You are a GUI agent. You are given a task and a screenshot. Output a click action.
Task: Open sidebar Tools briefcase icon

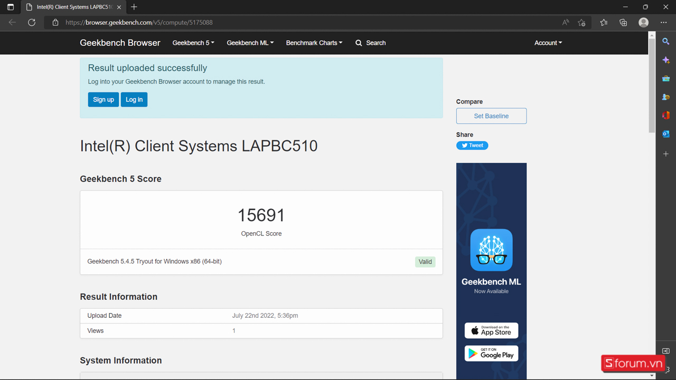tap(666, 79)
